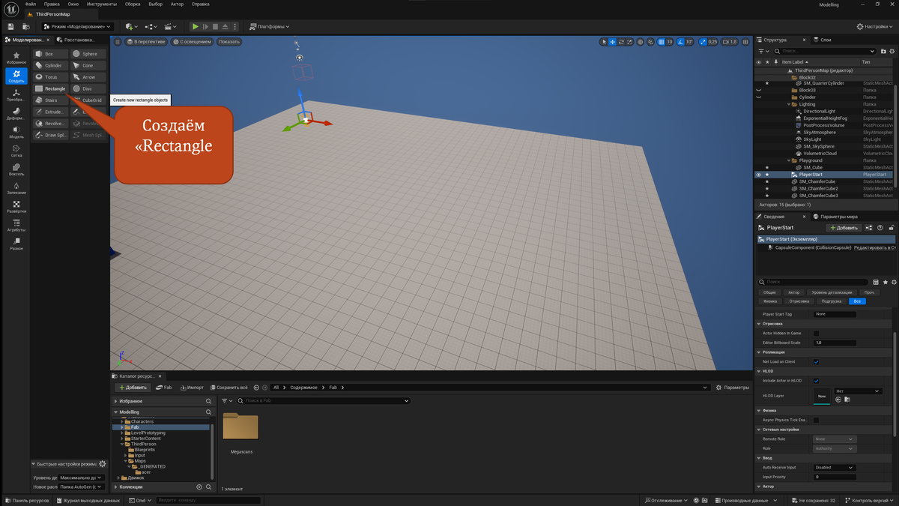This screenshot has height=506, width=899.
Task: Open the Extrude polygon tool
Action: click(x=50, y=112)
